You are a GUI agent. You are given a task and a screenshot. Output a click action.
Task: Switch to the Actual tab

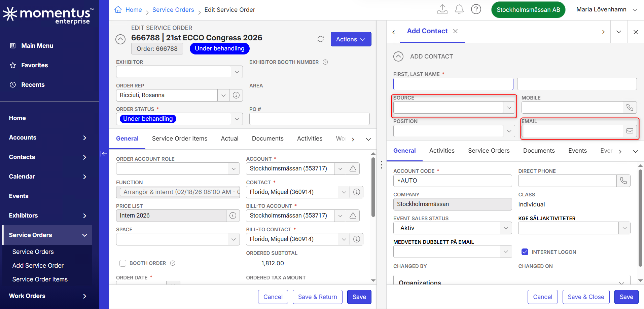[229, 139]
